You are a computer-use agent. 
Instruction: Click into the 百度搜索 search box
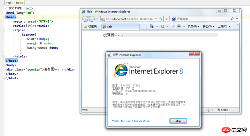203,19
